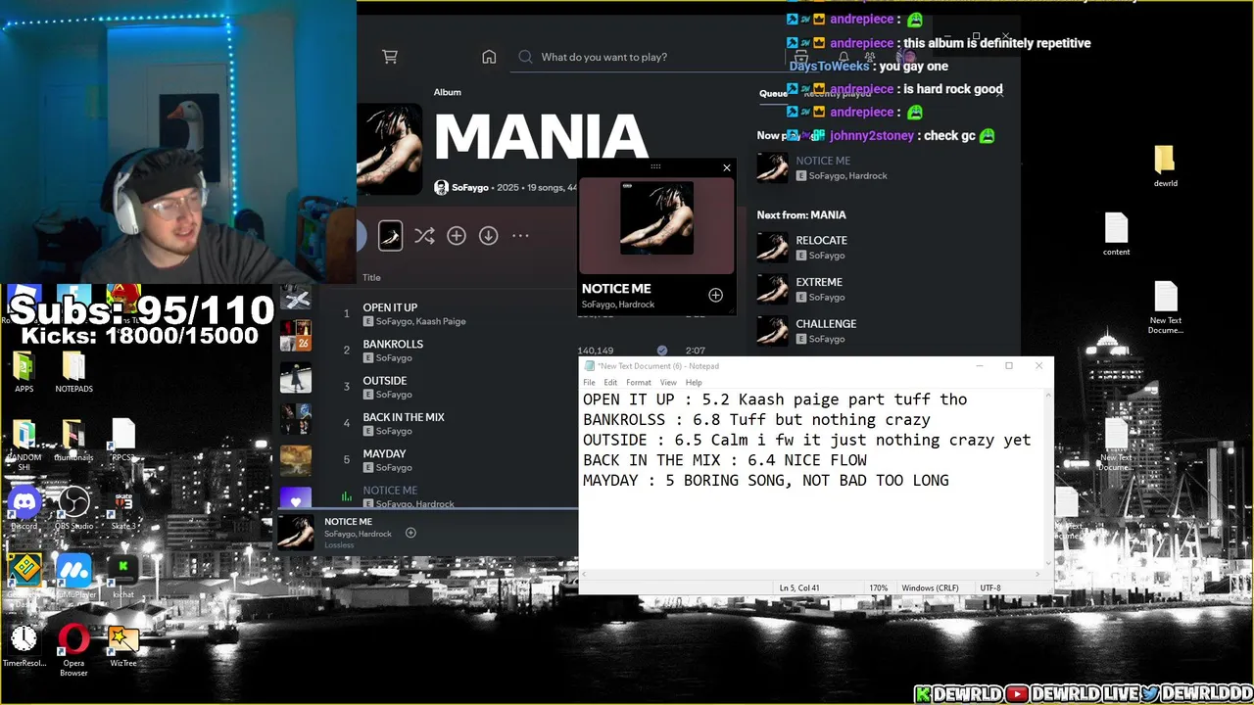Select the WizTree desktop shortcut

tap(123, 646)
